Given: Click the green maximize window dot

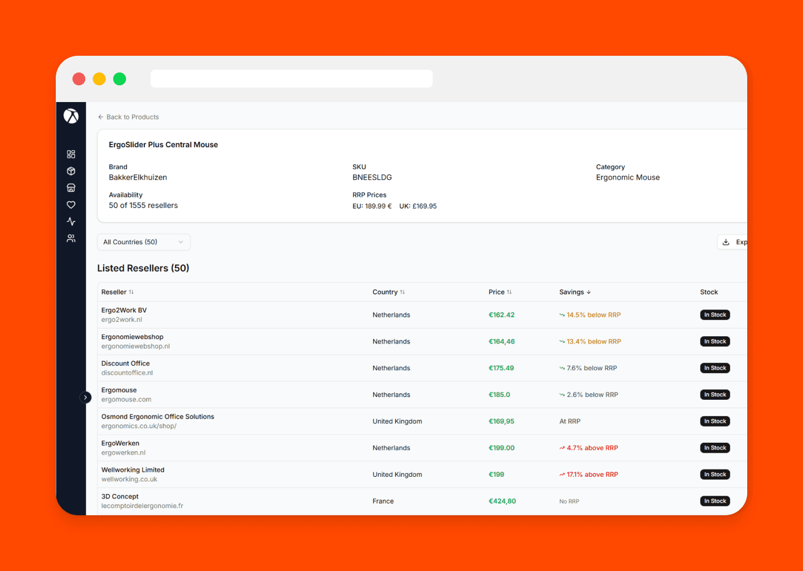Looking at the screenshot, I should 119,79.
